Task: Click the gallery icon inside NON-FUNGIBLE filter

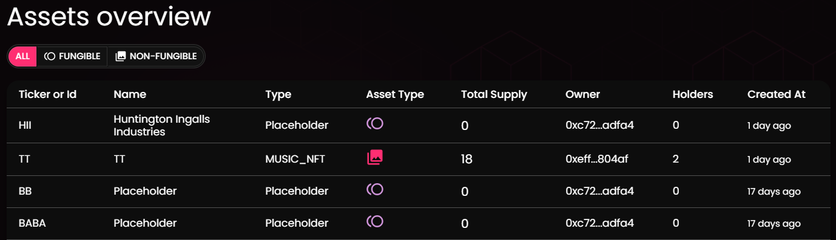Action: point(121,56)
